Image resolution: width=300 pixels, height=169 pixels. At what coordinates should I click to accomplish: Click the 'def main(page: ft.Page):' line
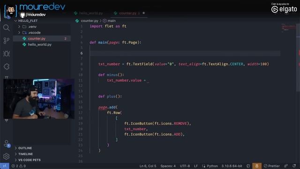[115, 42]
